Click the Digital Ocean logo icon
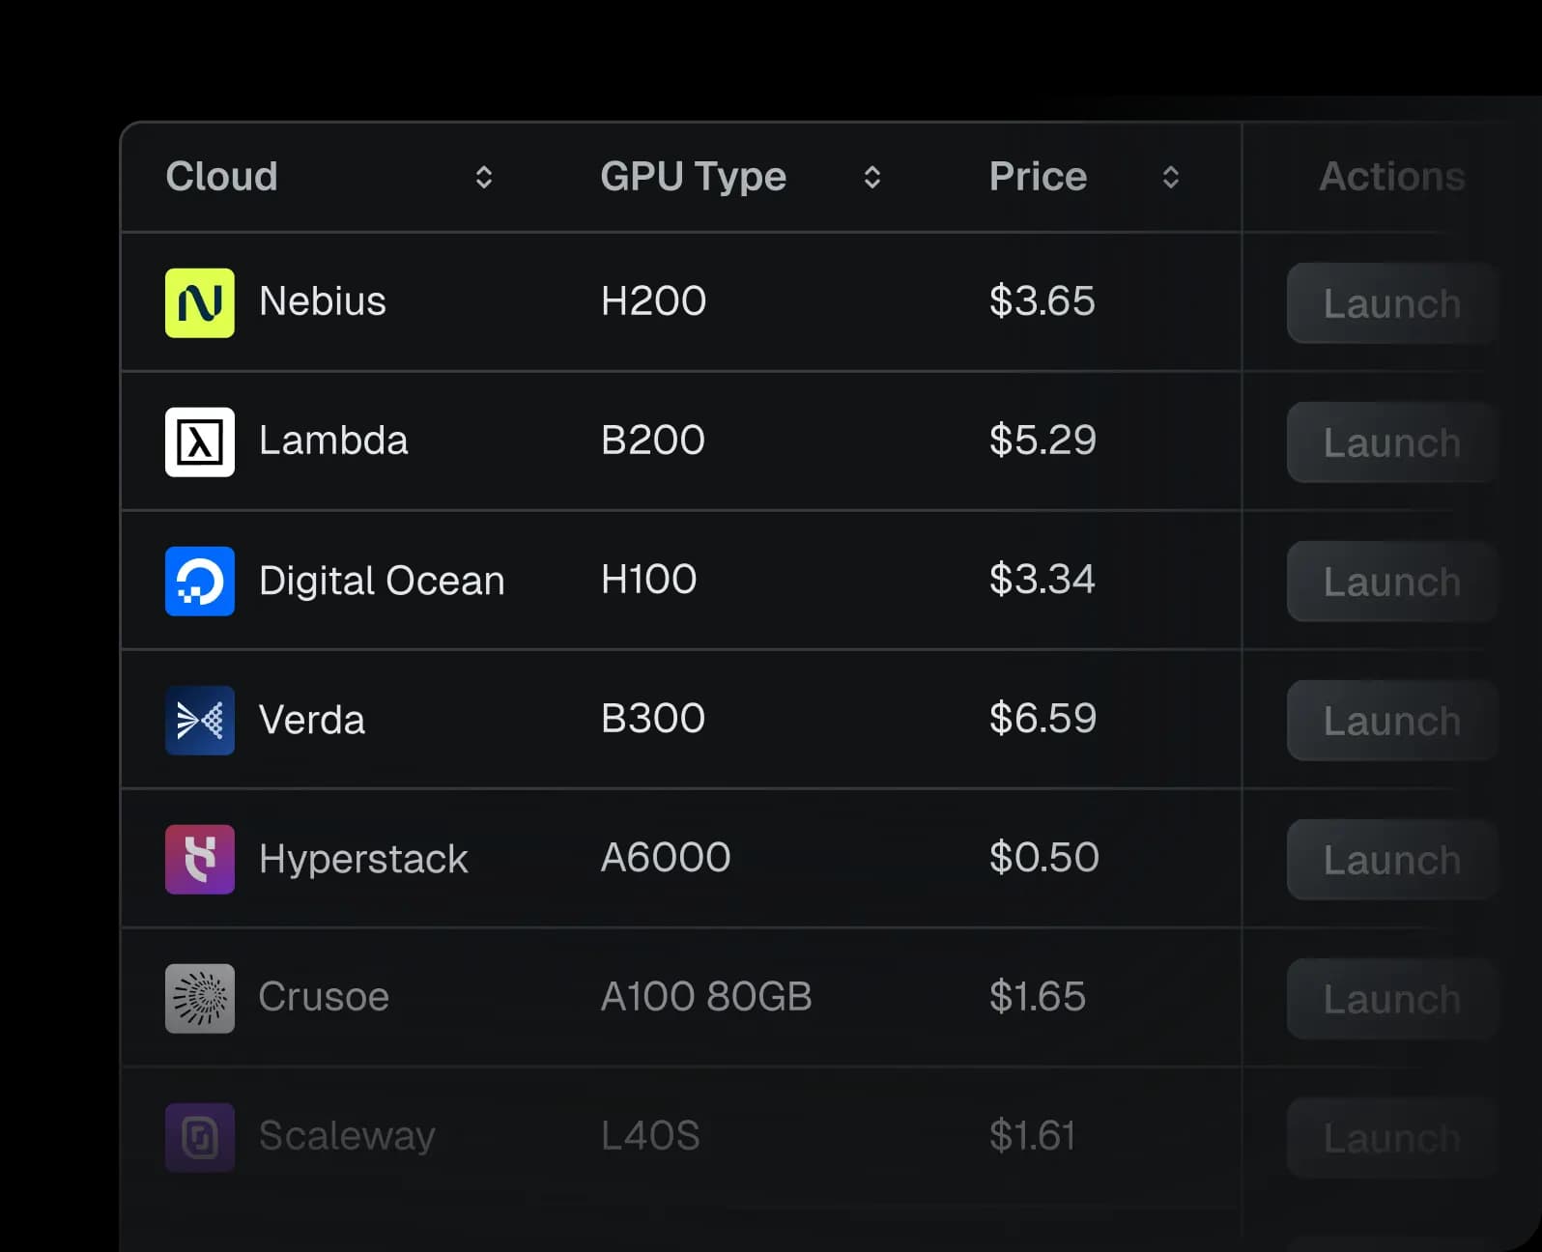The image size is (1542, 1252). coord(199,581)
